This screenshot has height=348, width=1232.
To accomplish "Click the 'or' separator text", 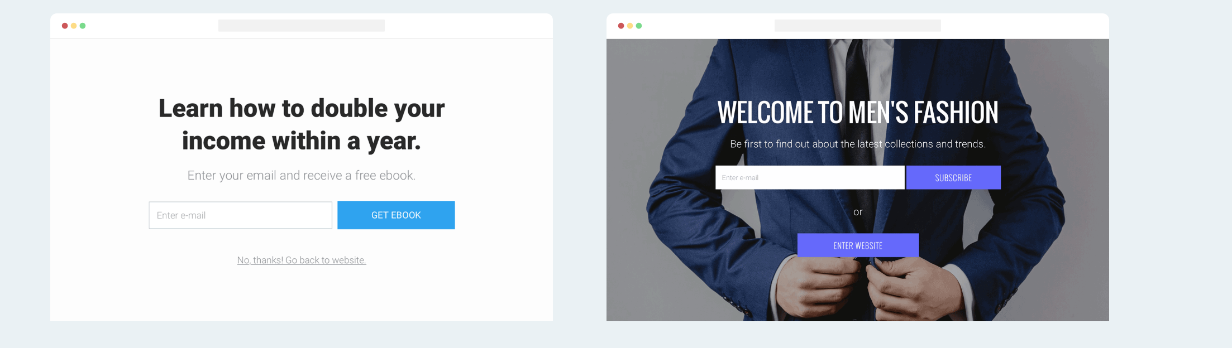I will click(x=858, y=212).
